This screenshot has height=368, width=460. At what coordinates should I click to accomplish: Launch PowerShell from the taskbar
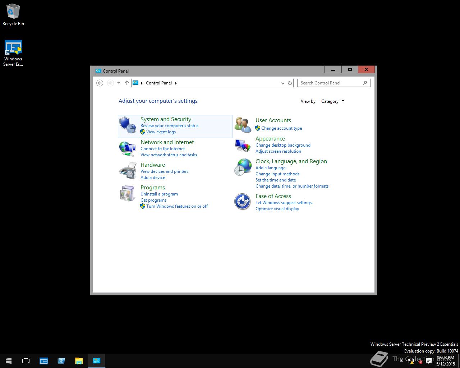tap(61, 361)
